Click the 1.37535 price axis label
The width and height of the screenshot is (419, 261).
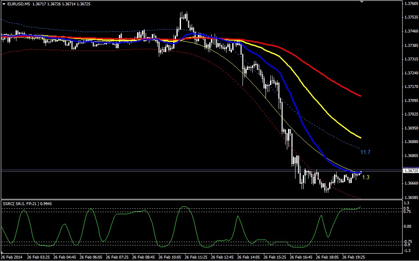[x=412, y=17]
